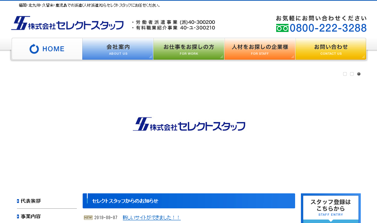Click the Select Staff header logo
The width and height of the screenshot is (377, 223).
click(68, 23)
